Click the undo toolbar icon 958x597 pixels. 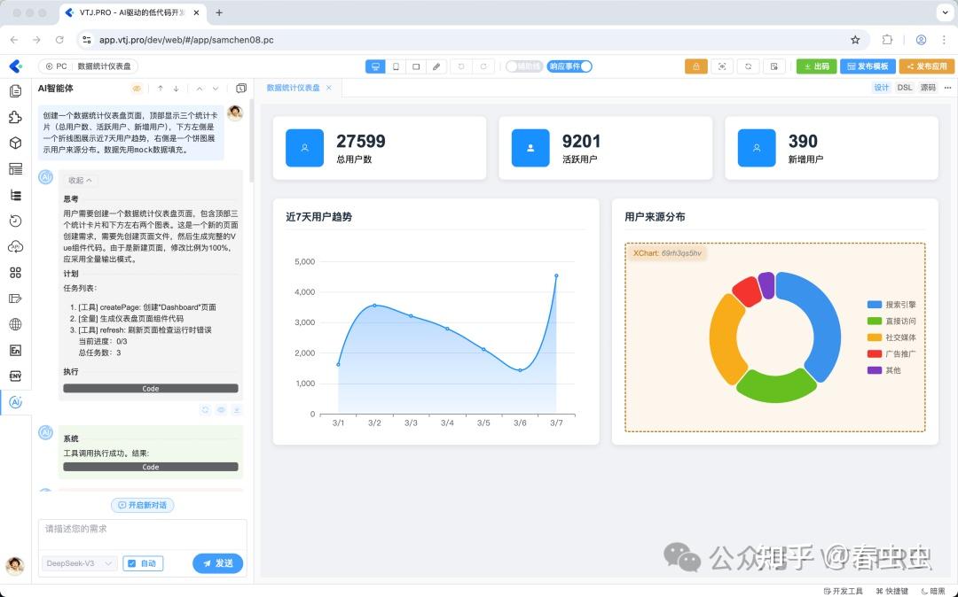[461, 66]
